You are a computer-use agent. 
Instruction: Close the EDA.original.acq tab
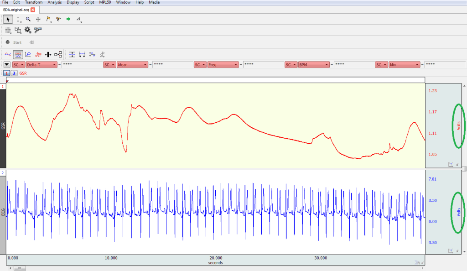pos(33,10)
